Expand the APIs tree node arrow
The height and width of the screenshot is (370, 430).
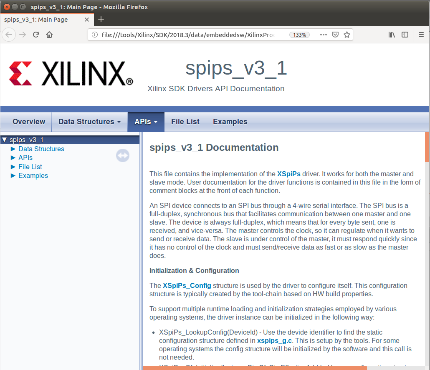(x=13, y=157)
